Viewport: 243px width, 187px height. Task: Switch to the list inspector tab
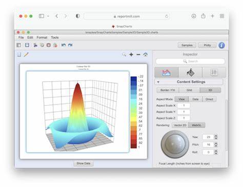tap(214, 72)
